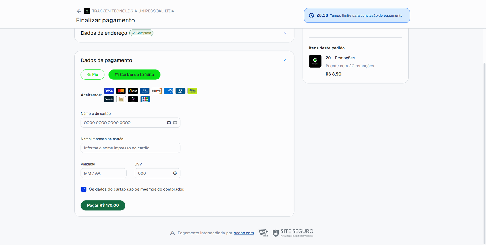Select the Pix payment method
The height and width of the screenshot is (245, 486).
(x=93, y=75)
